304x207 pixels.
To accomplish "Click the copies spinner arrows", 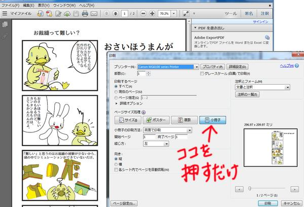I will tap(148, 74).
